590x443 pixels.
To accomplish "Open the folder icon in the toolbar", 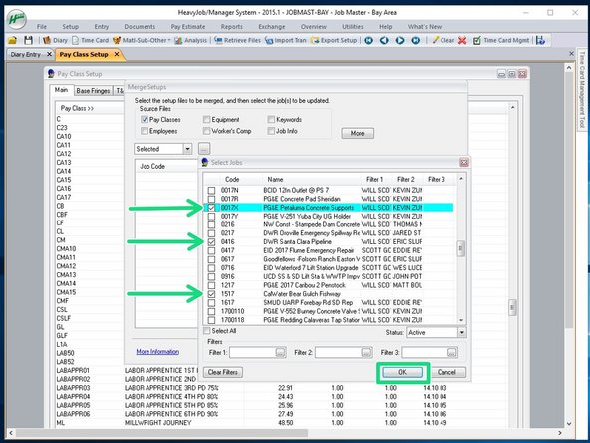I will [x=12, y=40].
